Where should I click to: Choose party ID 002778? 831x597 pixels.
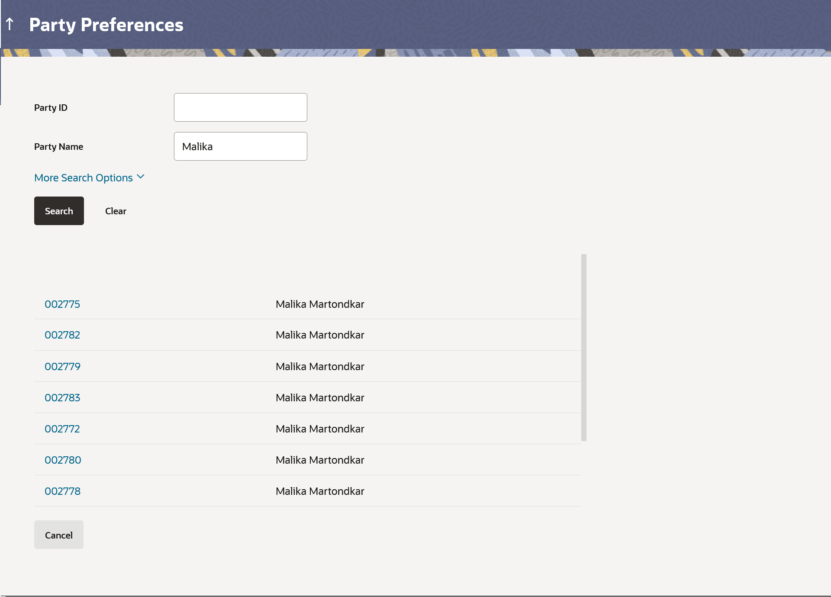[x=62, y=491]
